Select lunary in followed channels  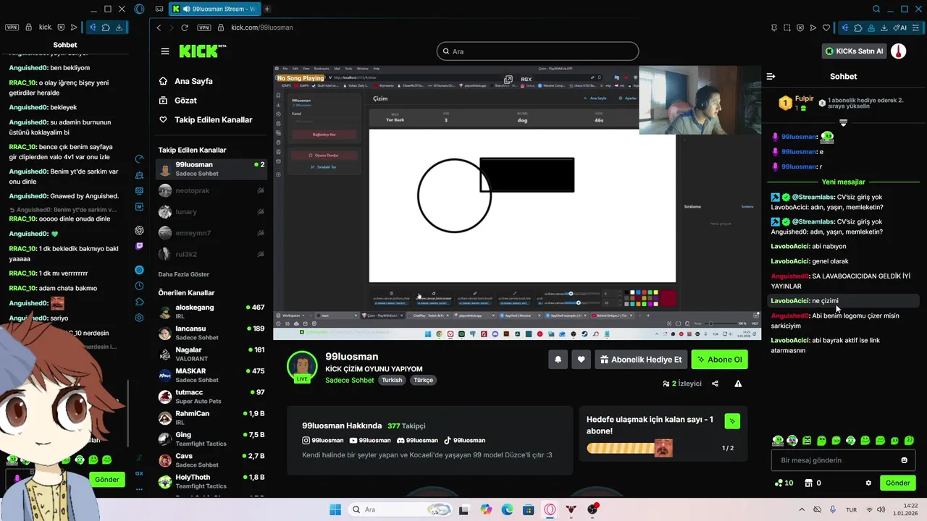[x=211, y=212]
